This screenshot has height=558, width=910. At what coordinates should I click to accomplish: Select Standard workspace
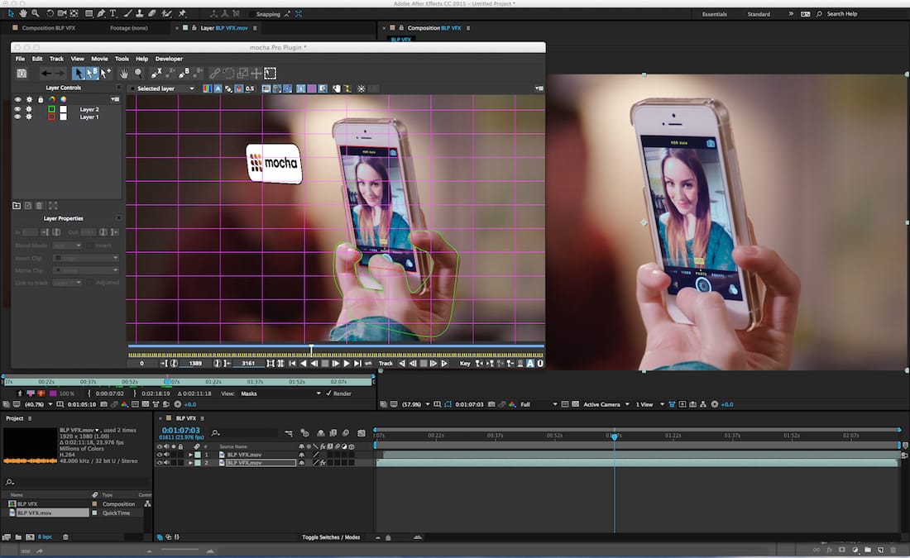(x=759, y=14)
